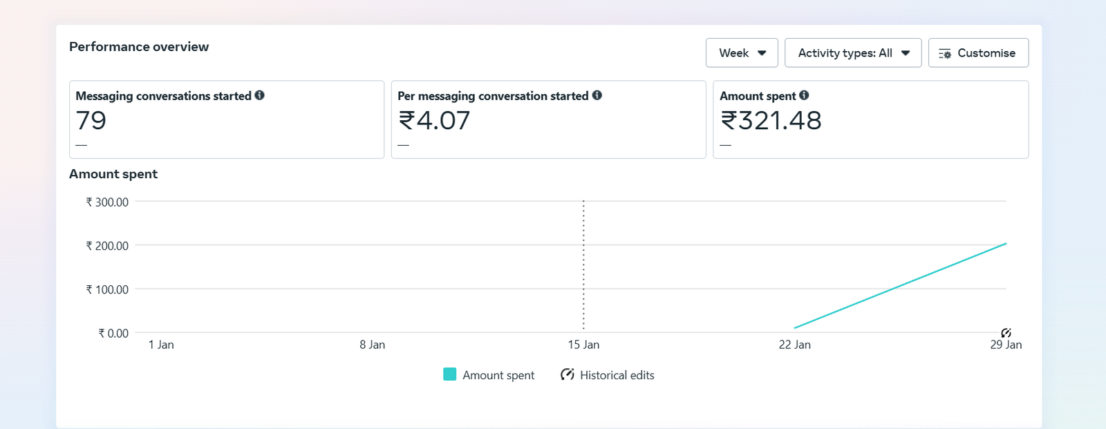Screen dimensions: 1106x429
Task: Click the 79 conversations value
Action: 91,121
